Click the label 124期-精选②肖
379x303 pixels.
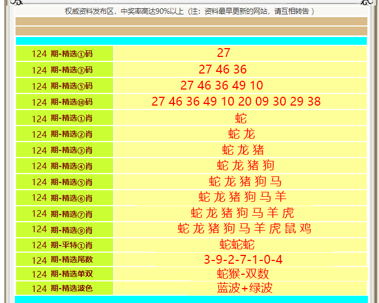62,134
